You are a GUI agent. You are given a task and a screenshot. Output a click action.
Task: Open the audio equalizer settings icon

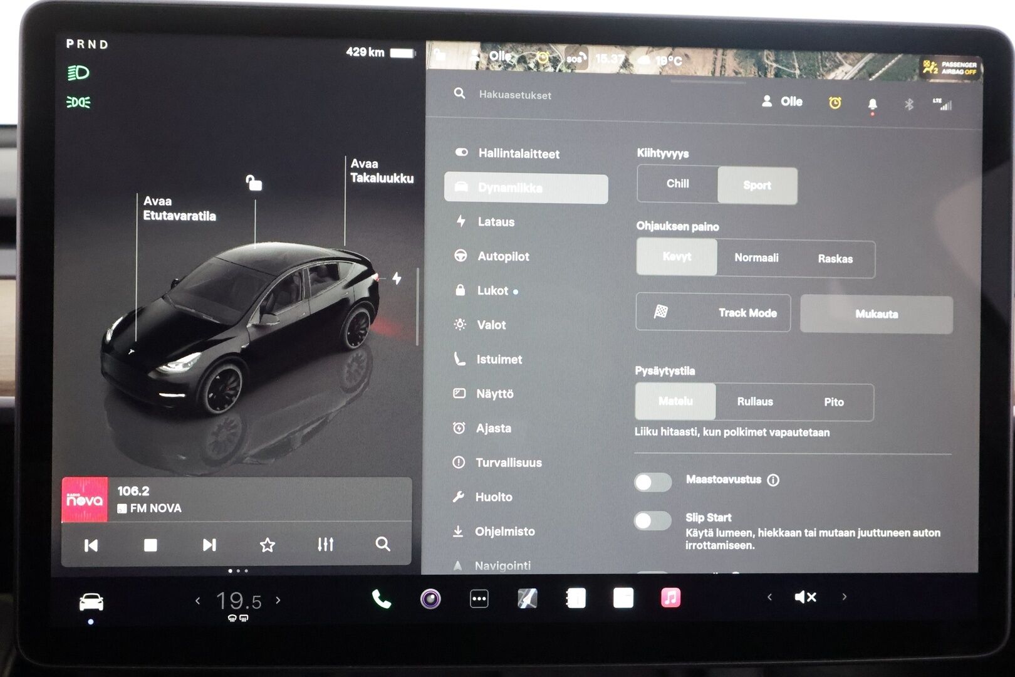point(325,544)
